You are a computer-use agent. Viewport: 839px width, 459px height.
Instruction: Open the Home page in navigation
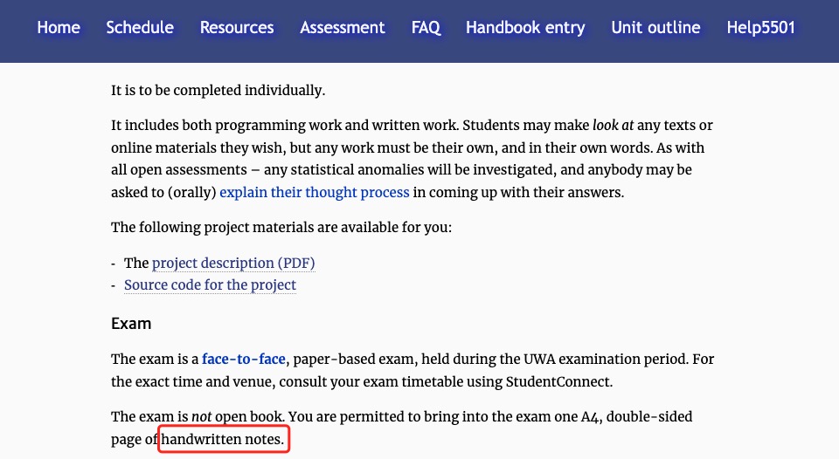click(x=59, y=28)
